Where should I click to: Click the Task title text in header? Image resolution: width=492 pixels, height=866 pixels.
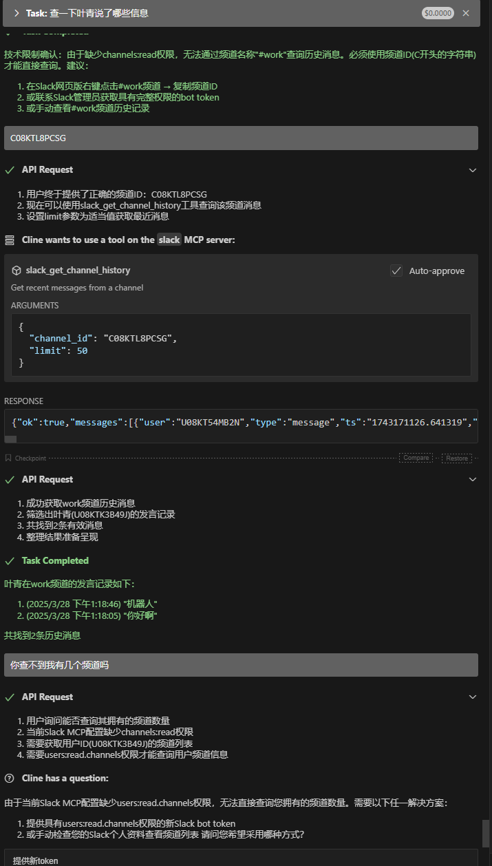(x=87, y=13)
